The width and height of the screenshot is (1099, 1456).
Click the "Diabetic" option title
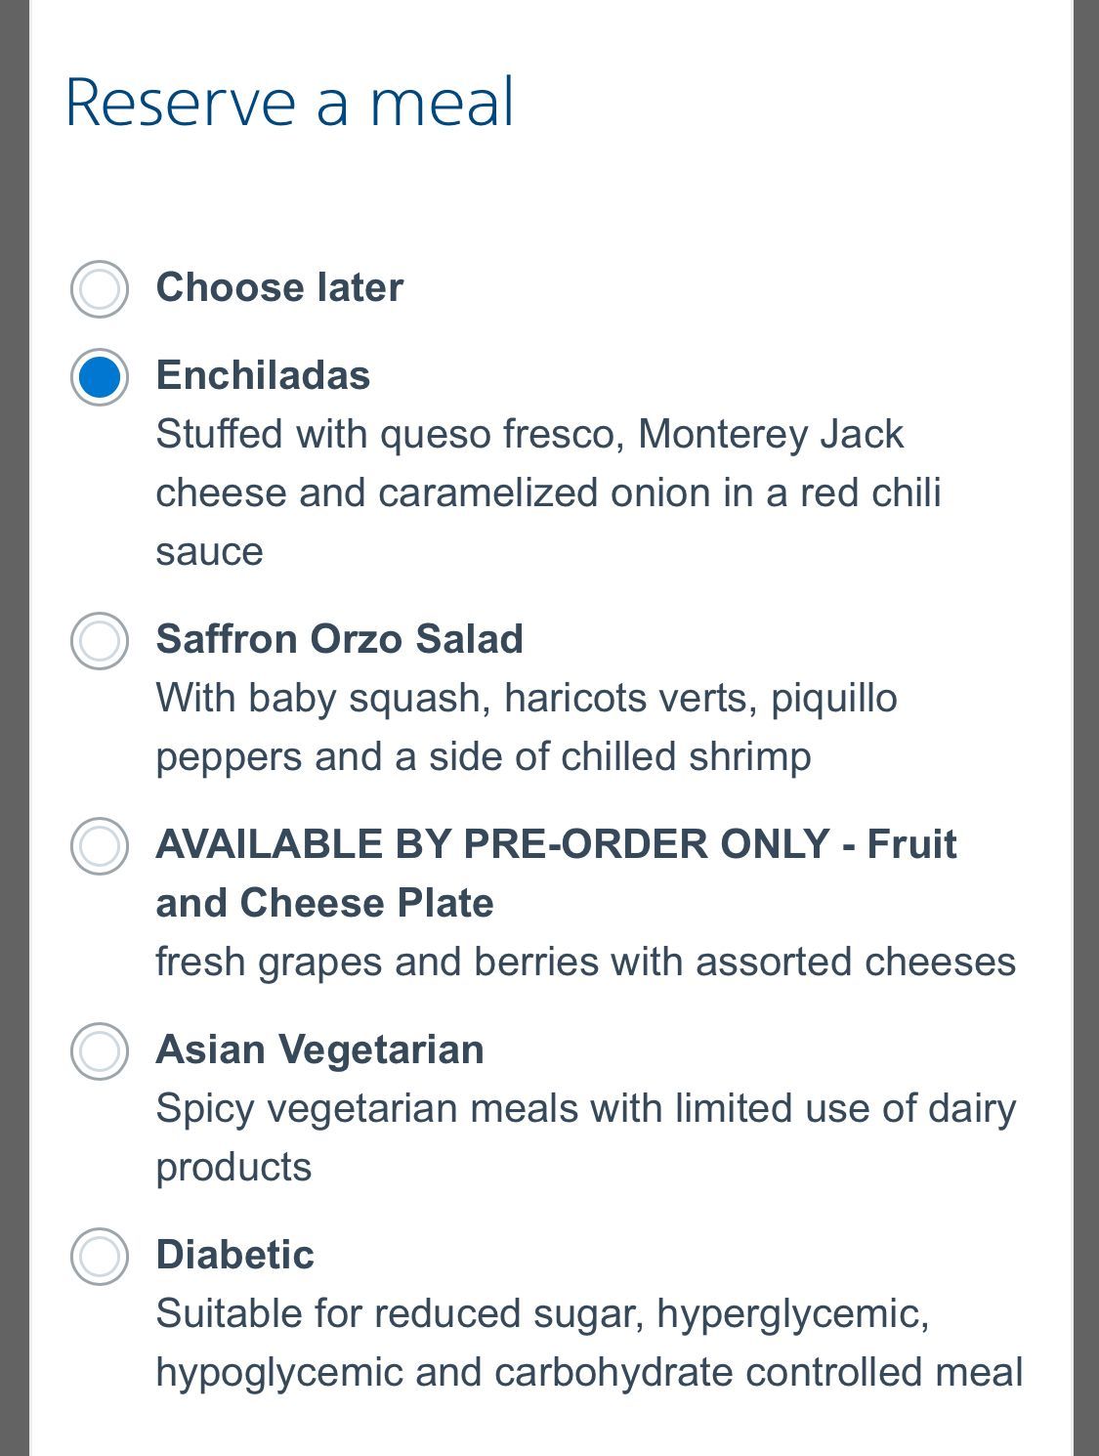(234, 1255)
